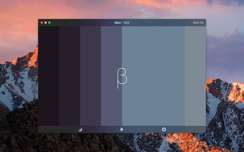The width and height of the screenshot is (244, 152).
Task: Close the window with the red button
Action: [x=42, y=22]
